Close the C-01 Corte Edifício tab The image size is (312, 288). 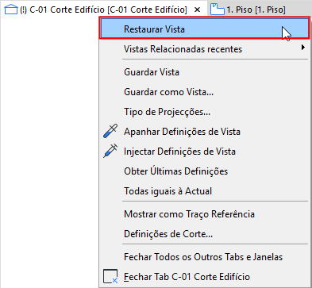pyautogui.click(x=197, y=10)
